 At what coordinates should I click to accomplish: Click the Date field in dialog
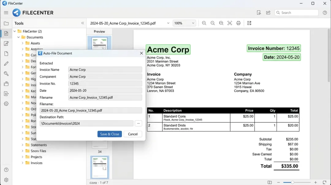click(105, 91)
